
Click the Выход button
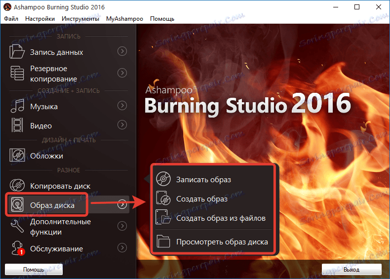pyautogui.click(x=351, y=269)
